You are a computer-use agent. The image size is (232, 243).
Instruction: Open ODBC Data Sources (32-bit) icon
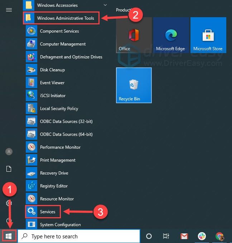[x=32, y=121]
